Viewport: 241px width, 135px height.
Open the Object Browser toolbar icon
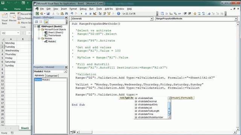tap(109, 13)
